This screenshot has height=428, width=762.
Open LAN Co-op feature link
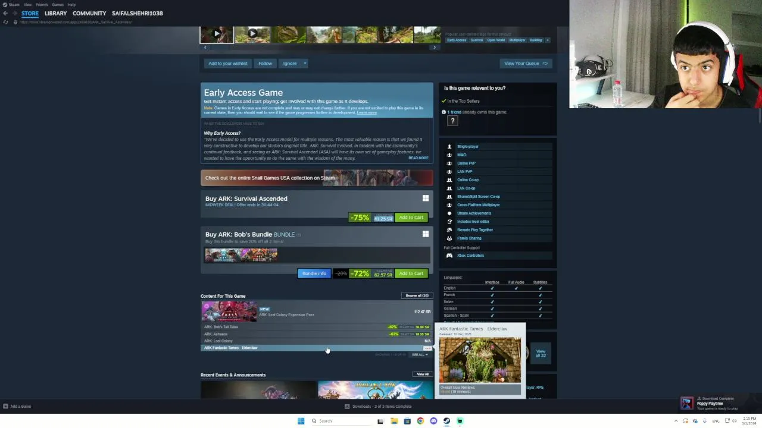click(466, 188)
